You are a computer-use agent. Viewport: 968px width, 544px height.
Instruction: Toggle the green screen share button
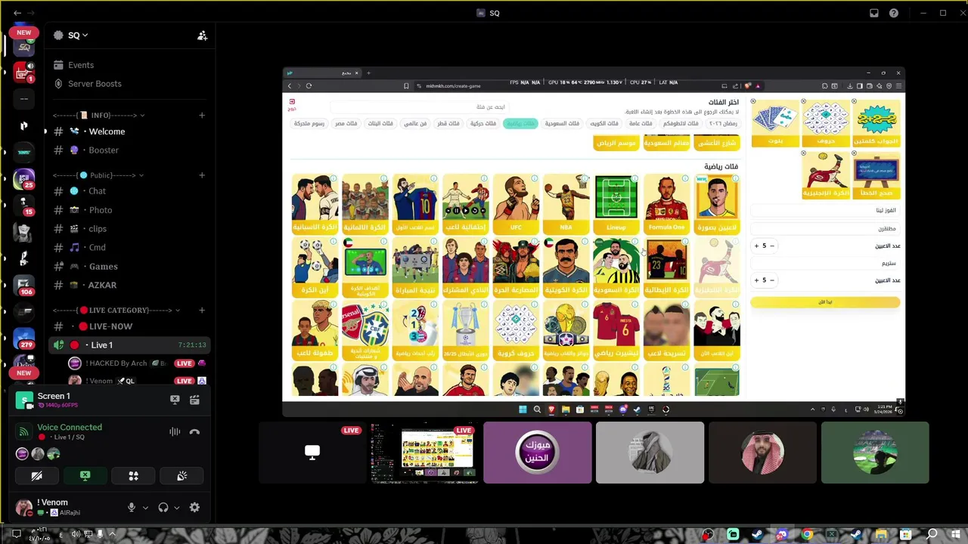85,476
